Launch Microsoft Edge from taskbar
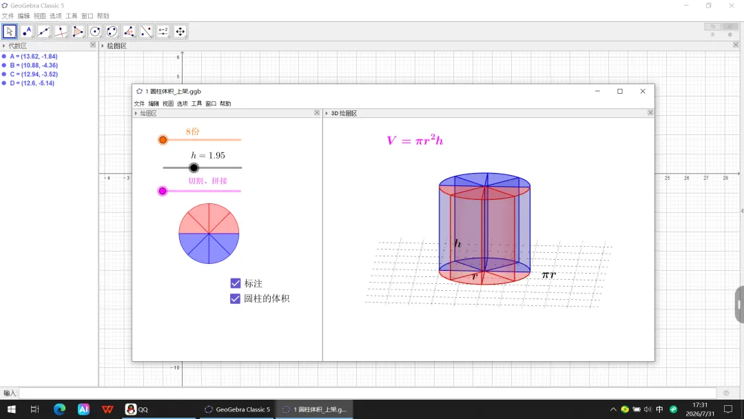 [59, 409]
